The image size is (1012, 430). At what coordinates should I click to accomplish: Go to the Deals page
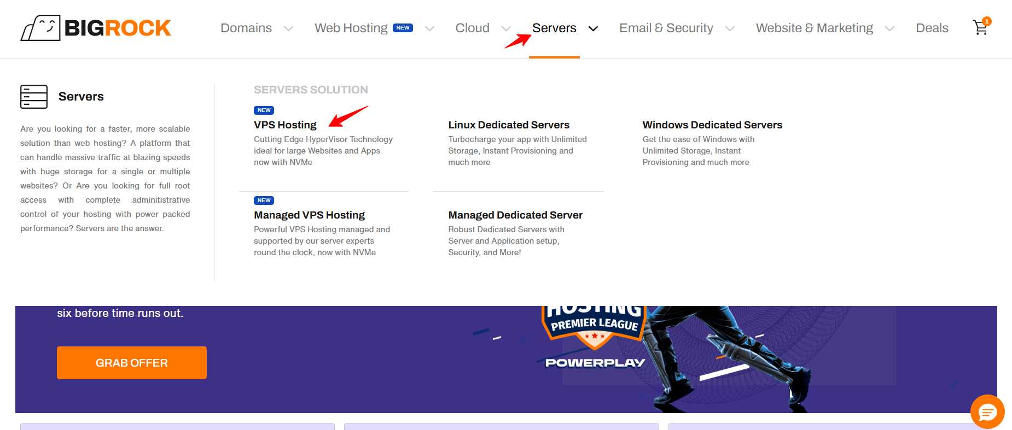(x=932, y=28)
